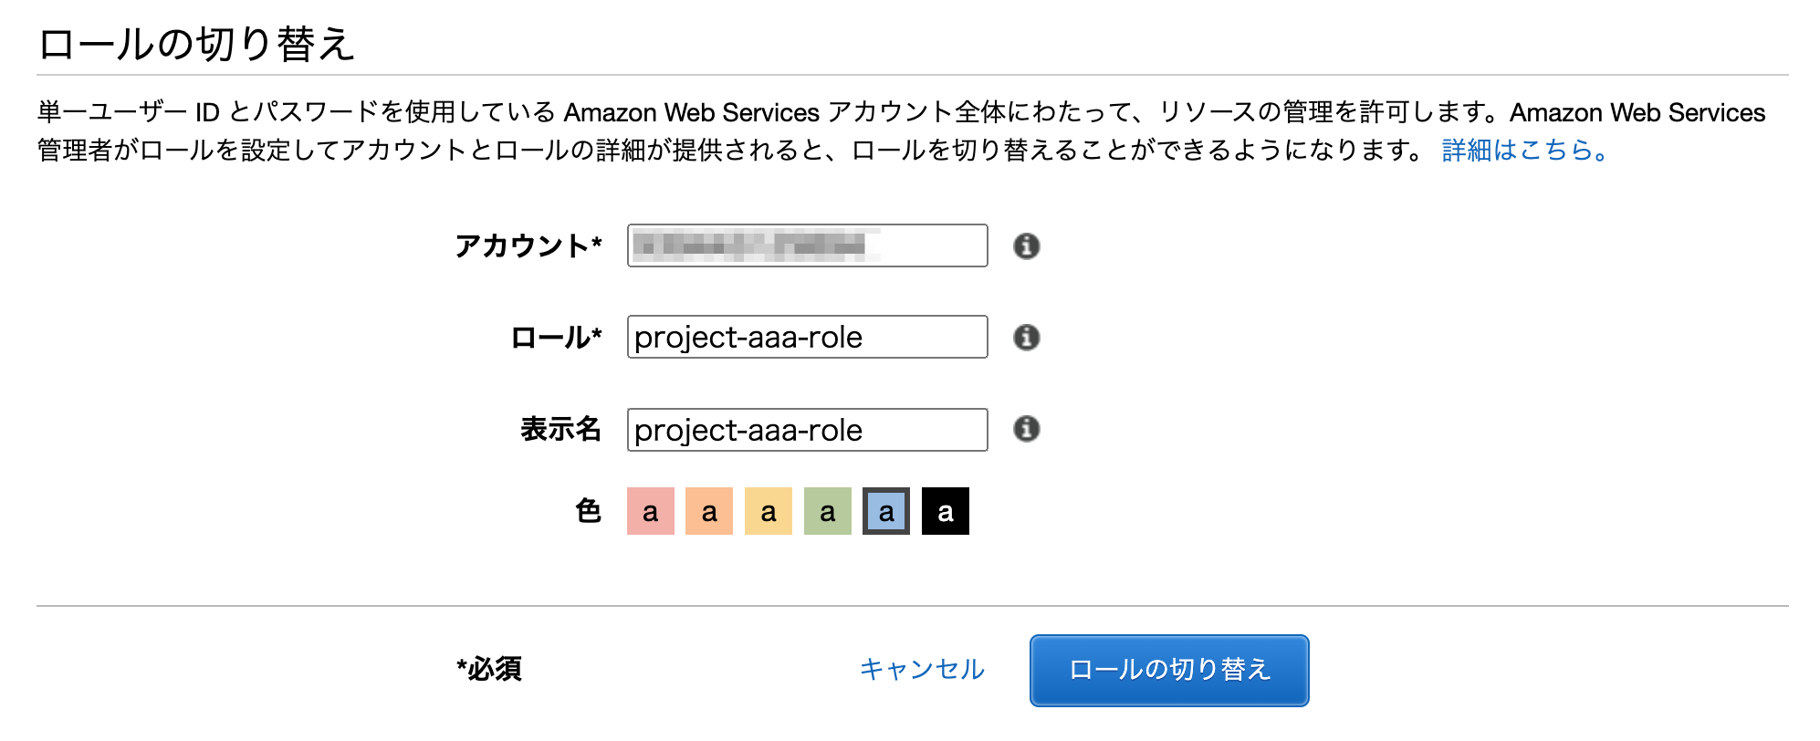Click the info icon next to アカウント field
The image size is (1820, 741).
[x=1027, y=245]
